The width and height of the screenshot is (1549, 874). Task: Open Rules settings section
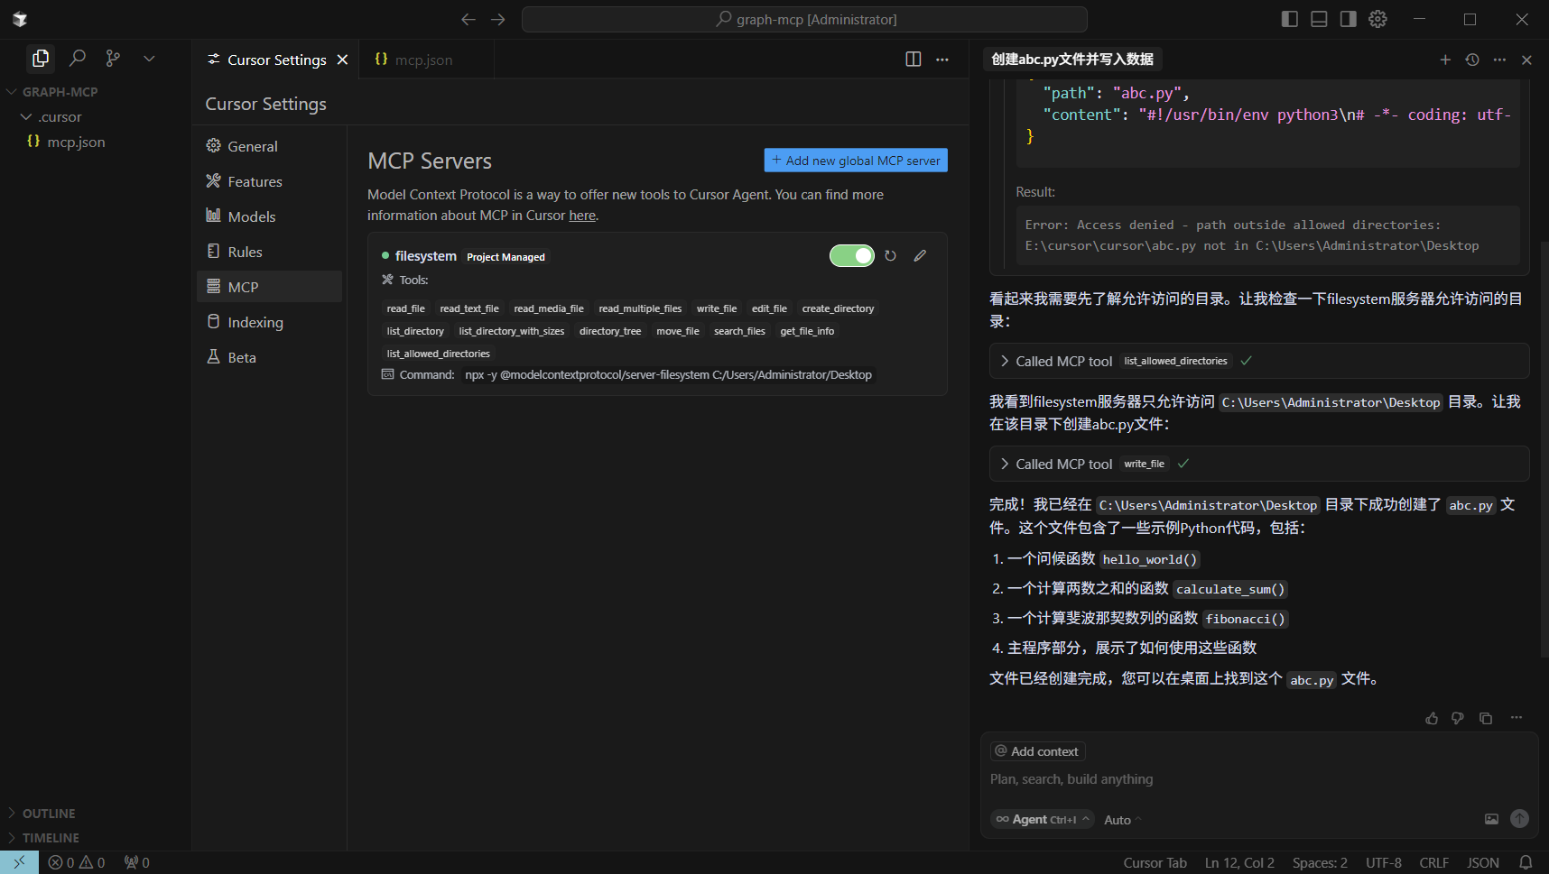point(269,252)
